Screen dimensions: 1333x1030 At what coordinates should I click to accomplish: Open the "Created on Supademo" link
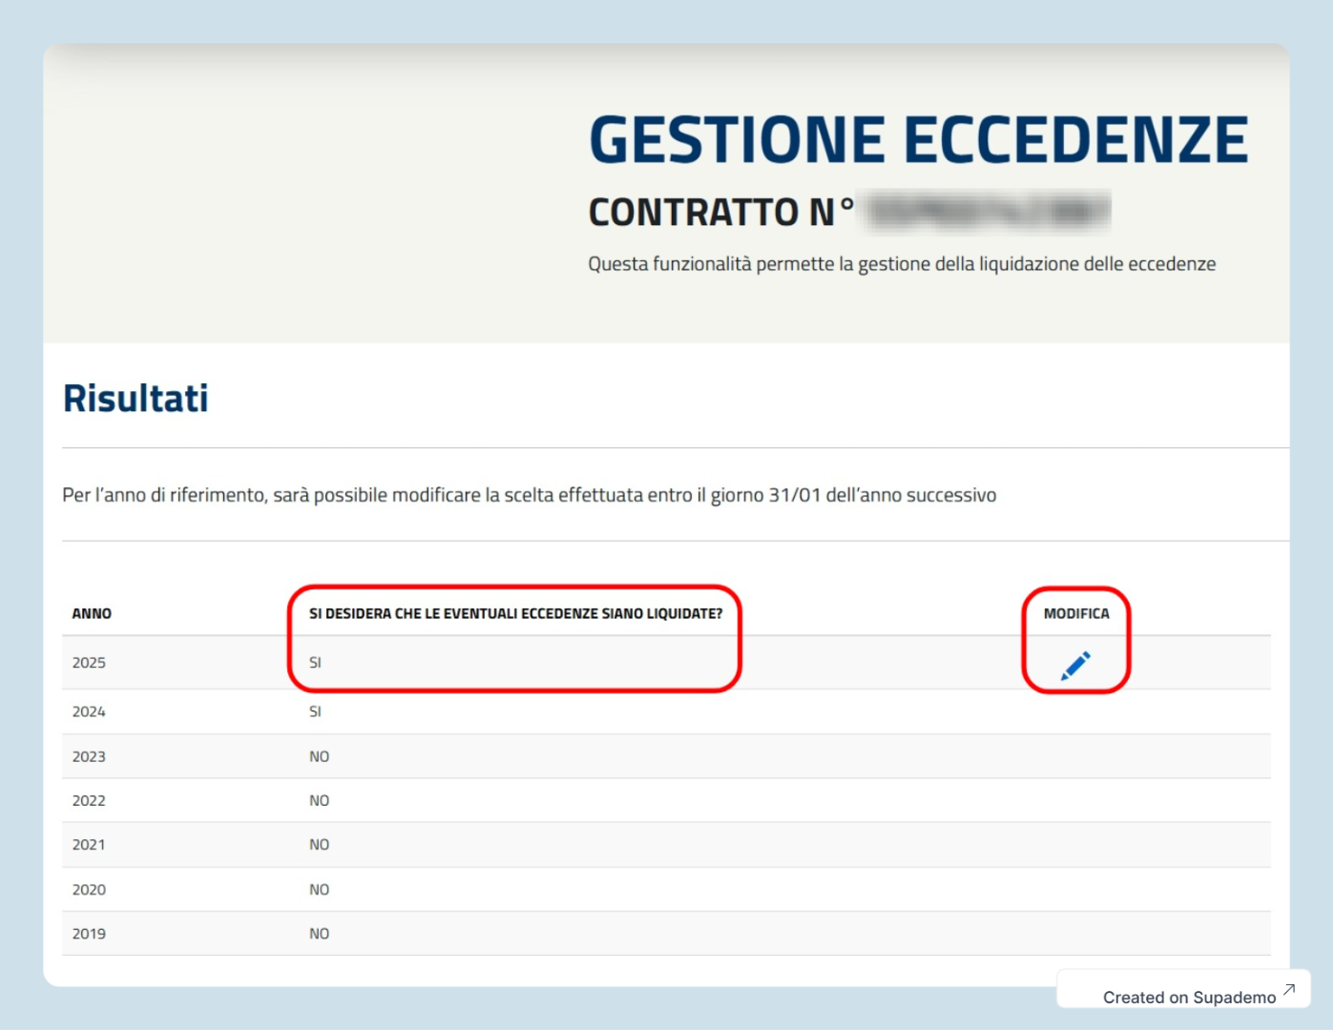(1189, 997)
